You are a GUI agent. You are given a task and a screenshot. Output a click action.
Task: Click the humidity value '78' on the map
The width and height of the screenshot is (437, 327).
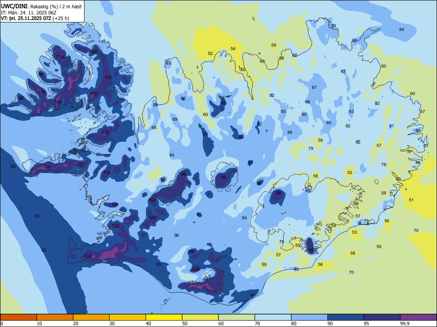pyautogui.click(x=384, y=164)
